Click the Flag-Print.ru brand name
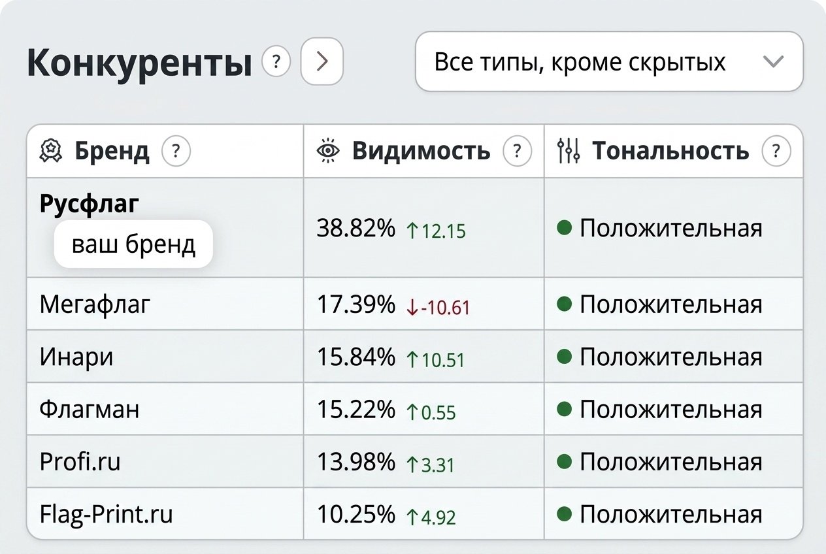826x554 pixels. point(107,515)
